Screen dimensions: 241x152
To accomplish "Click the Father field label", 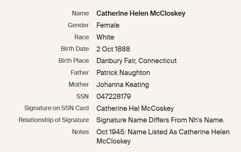I will coord(79,73).
